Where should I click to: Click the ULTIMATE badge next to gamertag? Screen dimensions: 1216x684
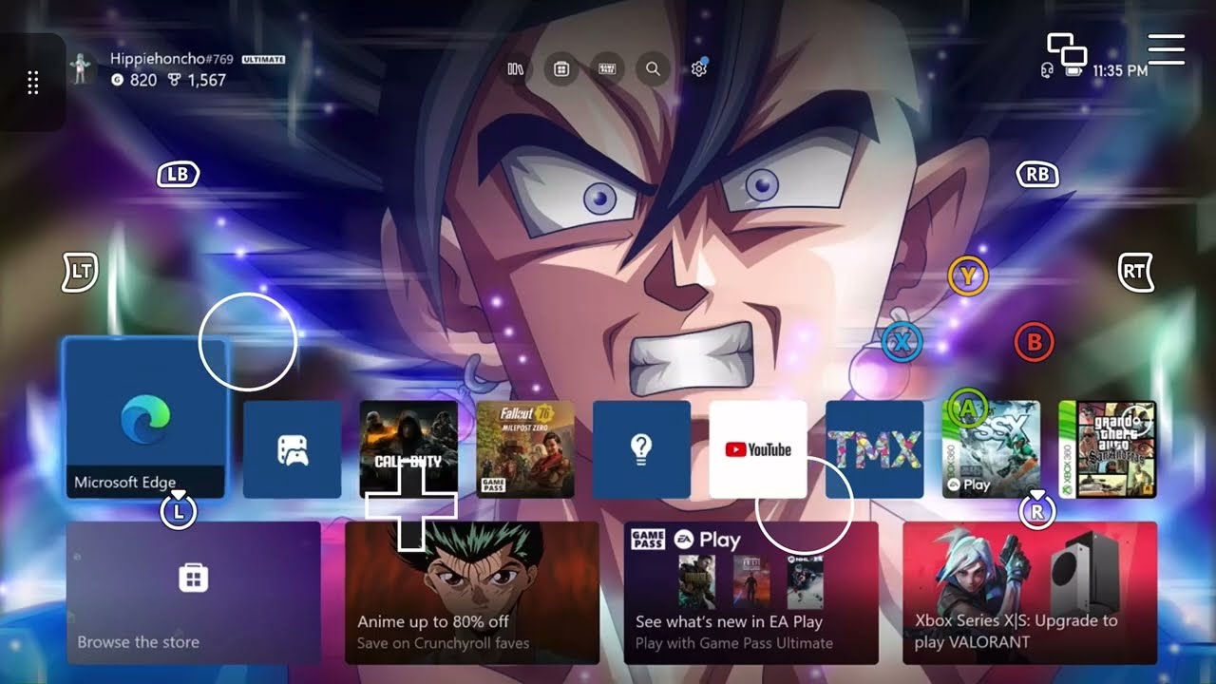point(263,59)
